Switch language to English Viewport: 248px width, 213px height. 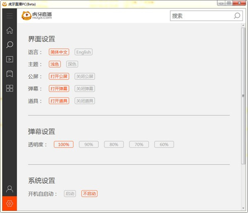[83, 52]
